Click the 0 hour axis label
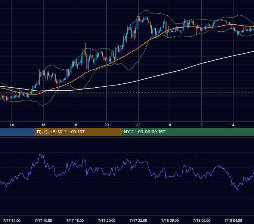This screenshot has height=224, width=254. (170, 125)
